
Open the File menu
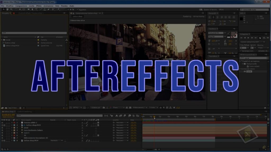click(3, 6)
